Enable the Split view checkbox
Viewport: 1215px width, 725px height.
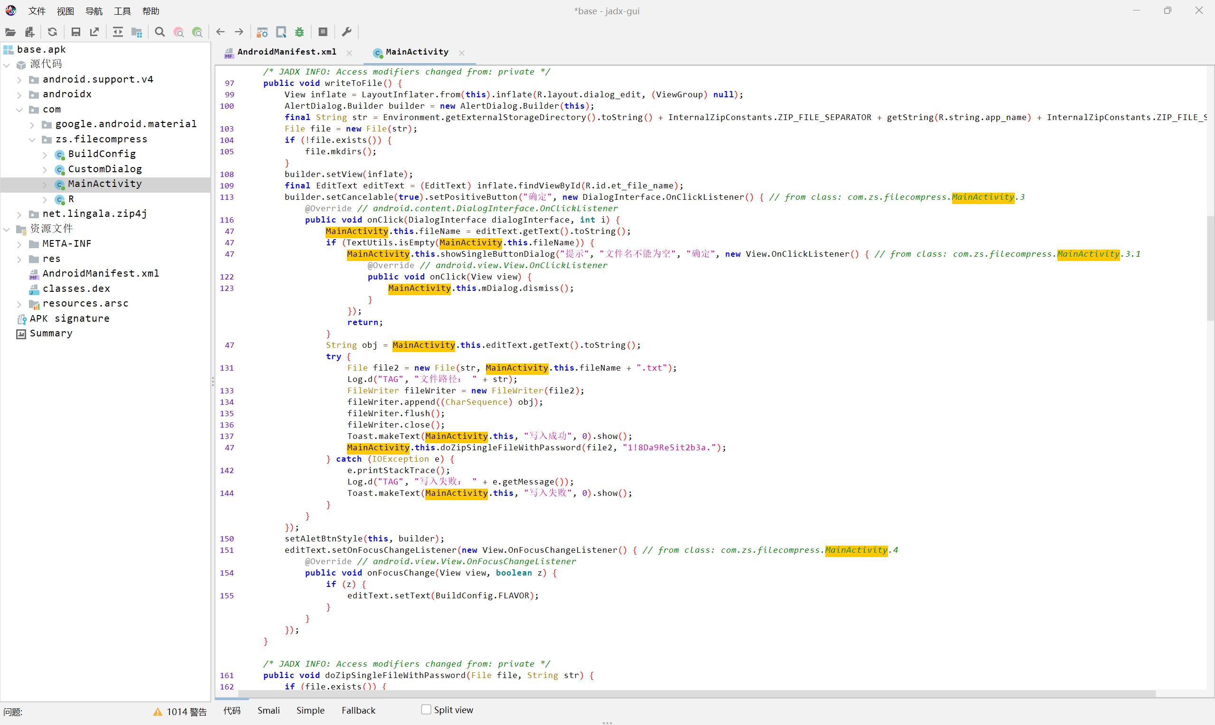pyautogui.click(x=426, y=710)
